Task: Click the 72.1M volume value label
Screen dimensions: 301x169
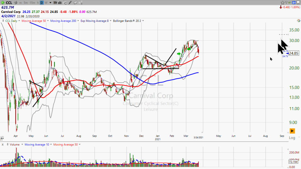Action: 293,162
